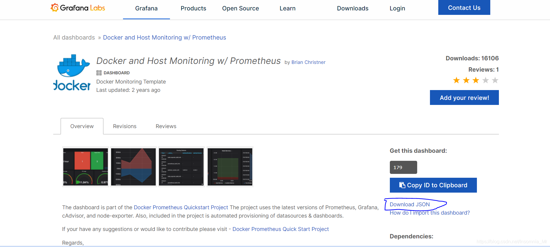This screenshot has height=247, width=550.
Task: Click the first rating star
Action: pos(456,80)
